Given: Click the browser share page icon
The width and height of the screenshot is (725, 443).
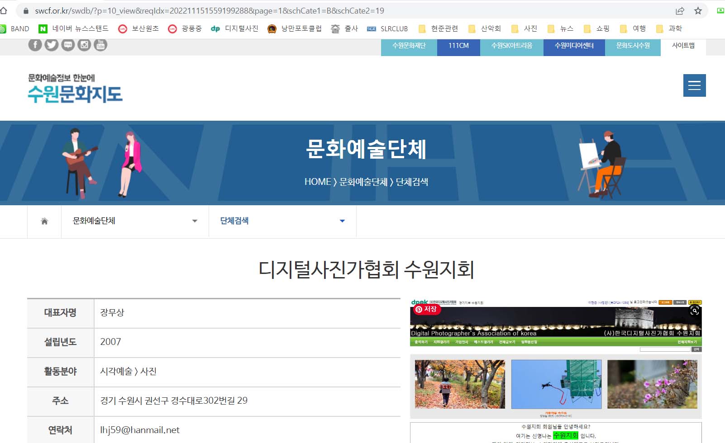Looking at the screenshot, I should pyautogui.click(x=680, y=11).
